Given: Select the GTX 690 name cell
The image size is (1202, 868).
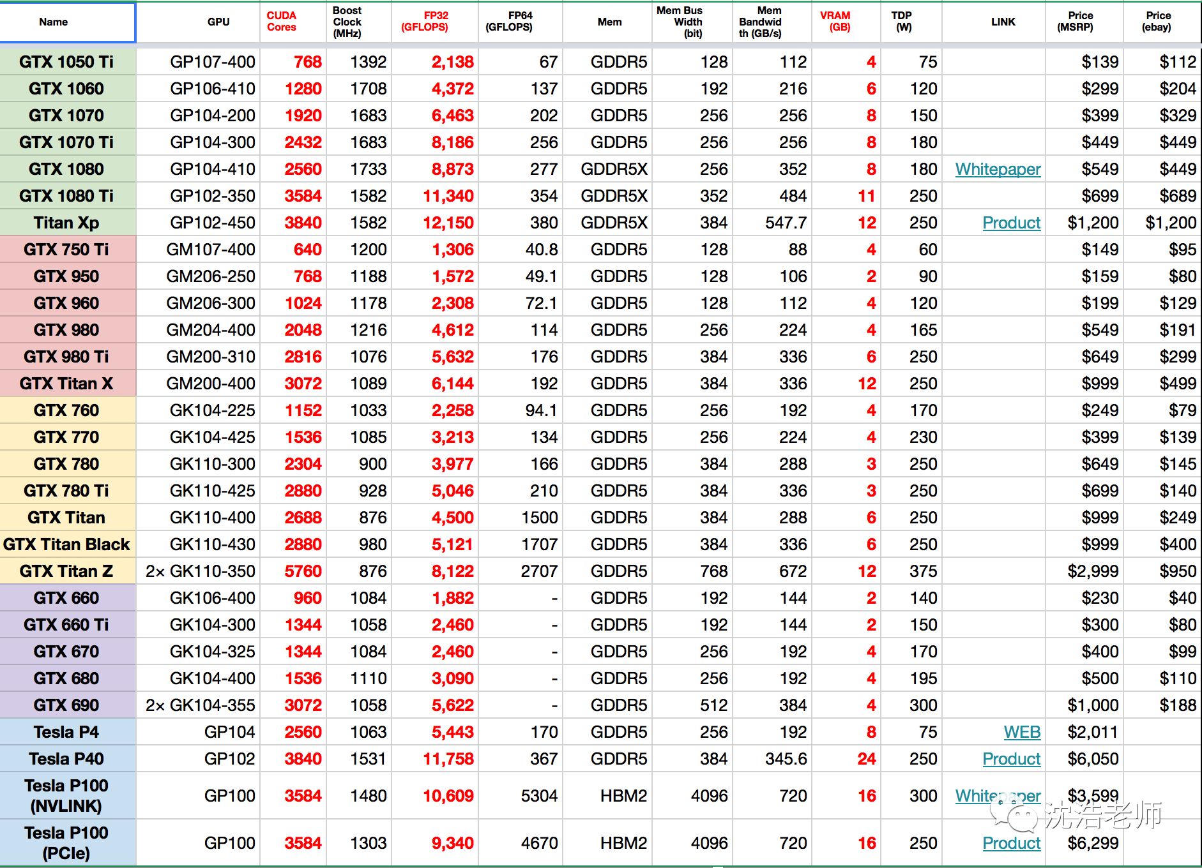Looking at the screenshot, I should [x=68, y=705].
